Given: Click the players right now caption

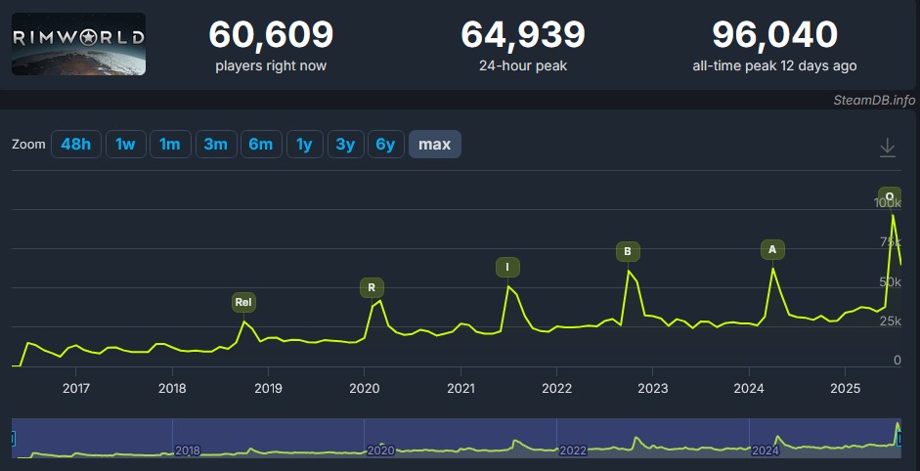Looking at the screenshot, I should (x=271, y=65).
